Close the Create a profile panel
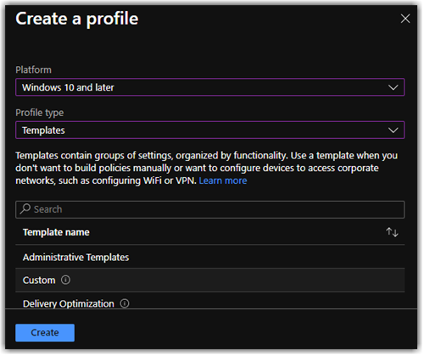This screenshot has width=424, height=355. 405,19
